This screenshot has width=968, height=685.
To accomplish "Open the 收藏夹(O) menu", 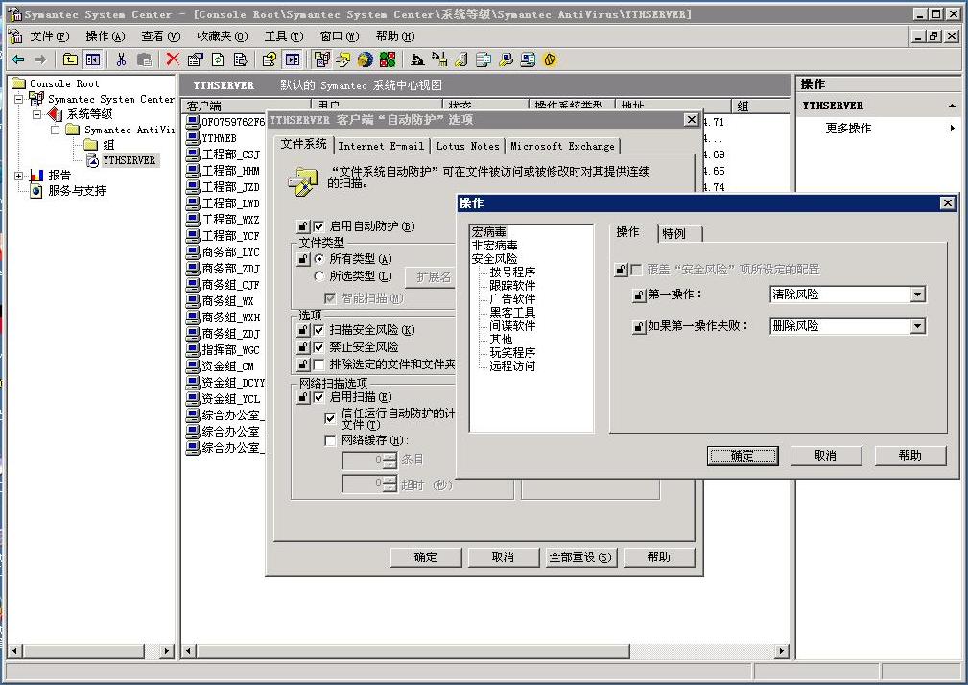I will [223, 36].
